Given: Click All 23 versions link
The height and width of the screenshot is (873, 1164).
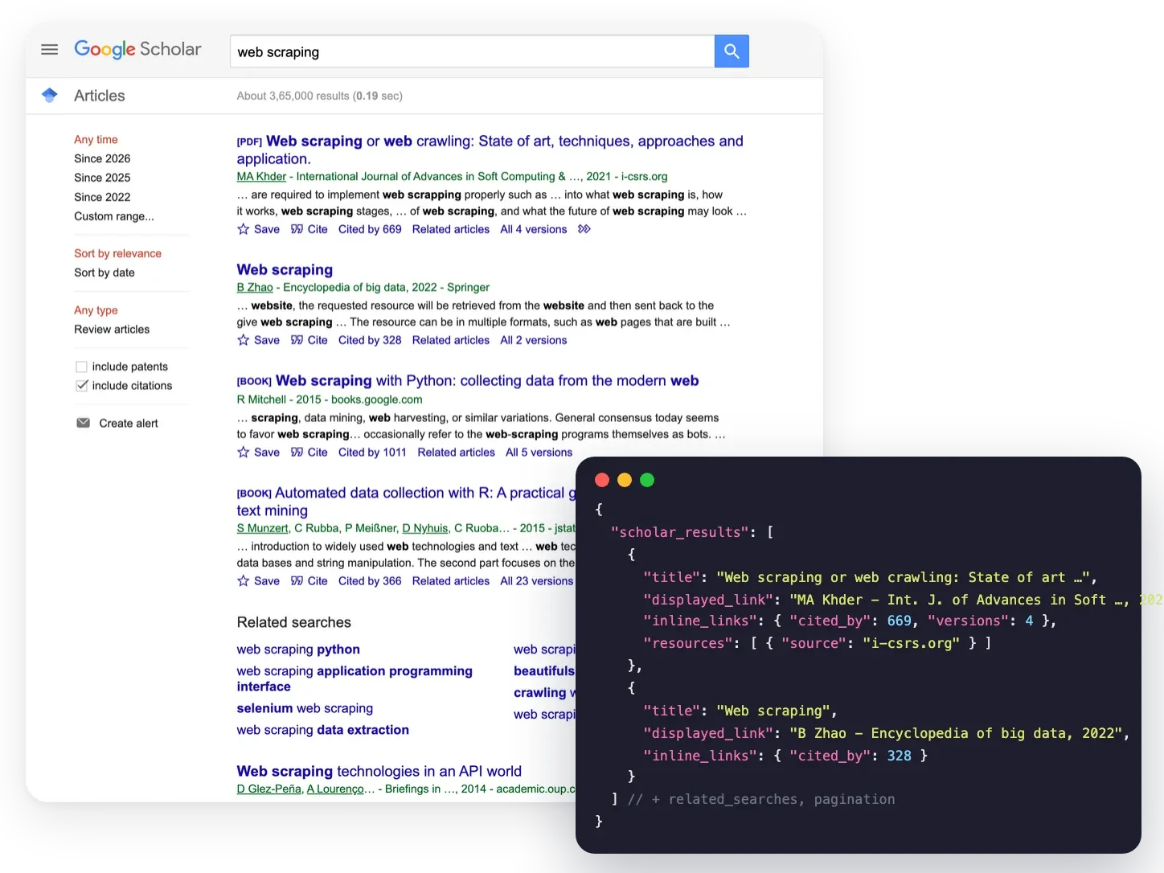Looking at the screenshot, I should [537, 581].
